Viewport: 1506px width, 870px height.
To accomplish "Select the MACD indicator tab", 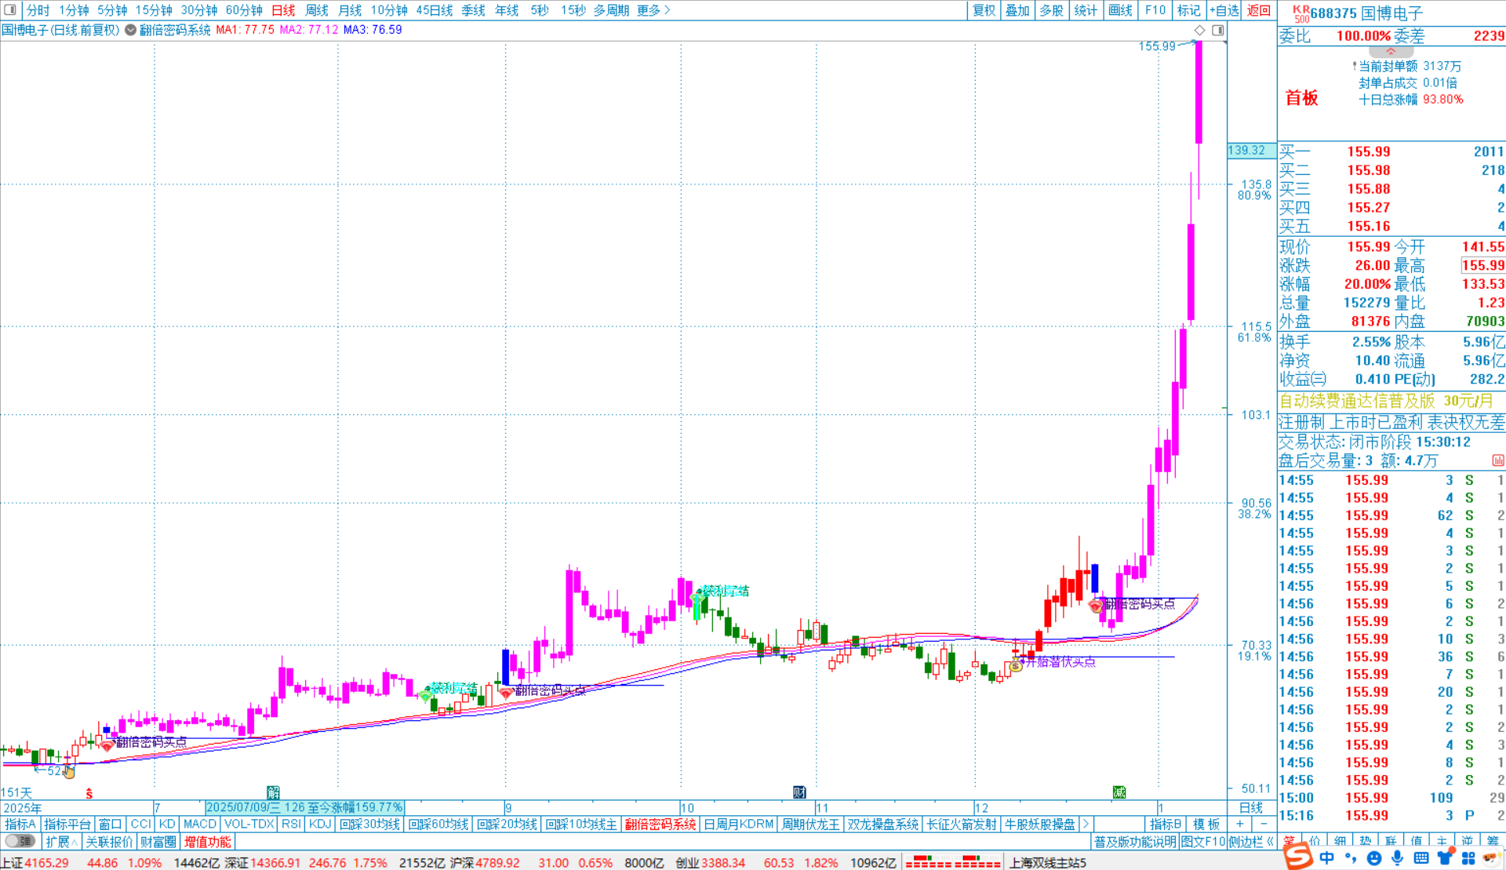I will [199, 824].
